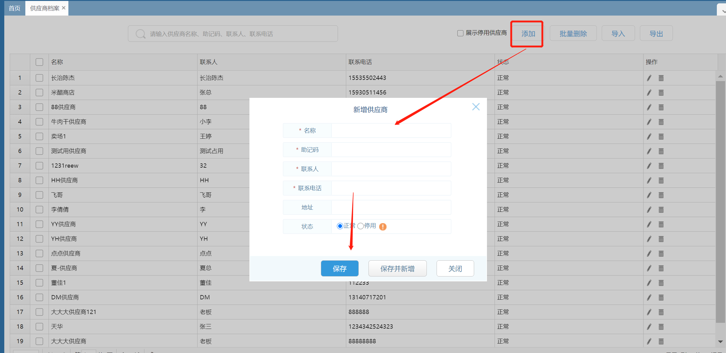The width and height of the screenshot is (726, 353).
Task: Click 保存并新增 button
Action: tap(397, 269)
